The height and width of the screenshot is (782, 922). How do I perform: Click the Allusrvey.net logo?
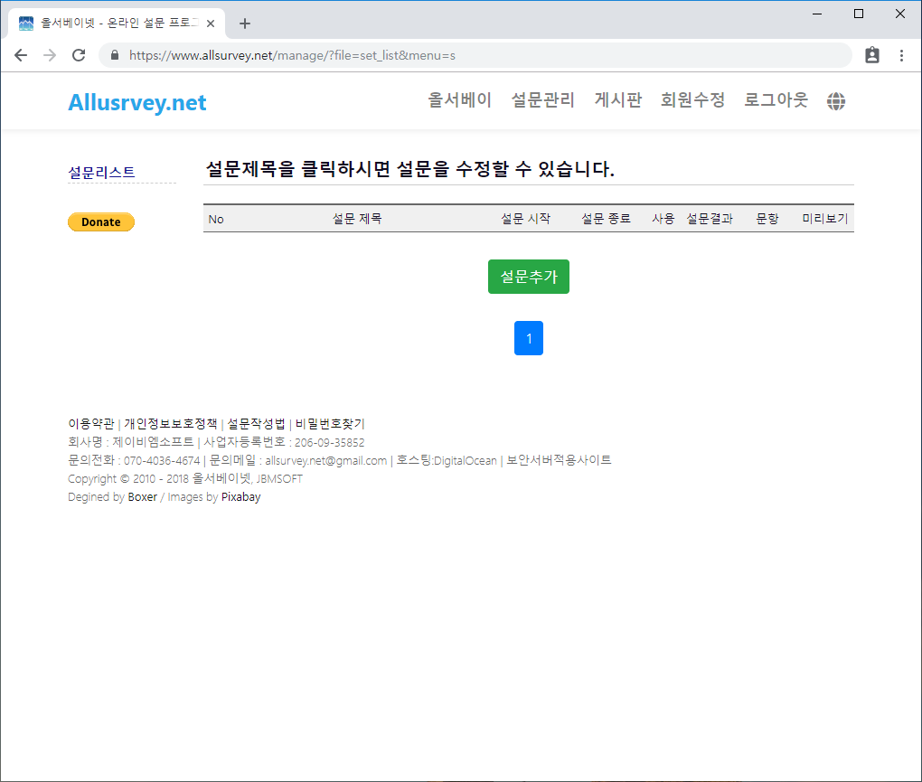point(137,103)
